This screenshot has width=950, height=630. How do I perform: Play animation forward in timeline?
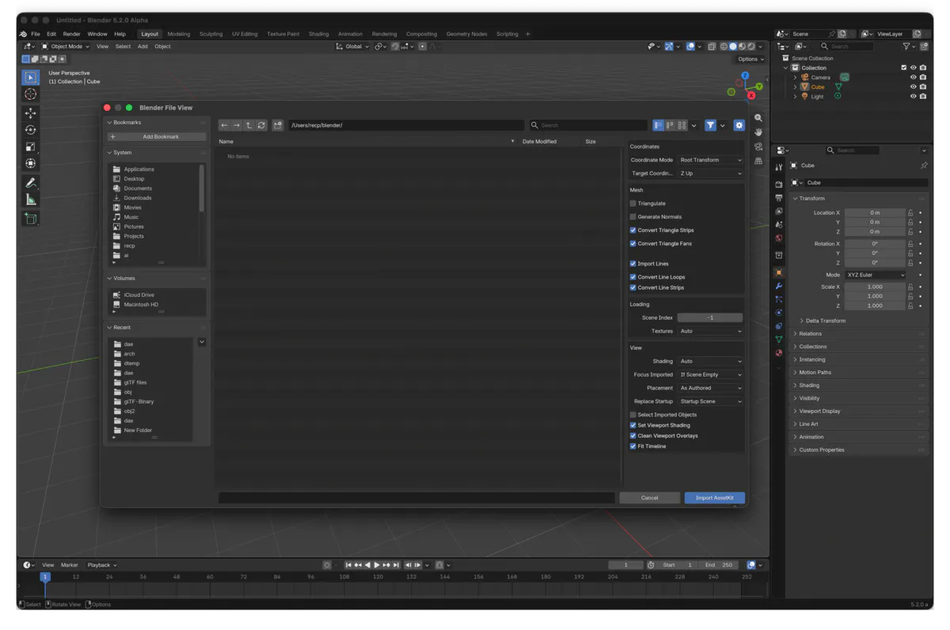tap(377, 565)
